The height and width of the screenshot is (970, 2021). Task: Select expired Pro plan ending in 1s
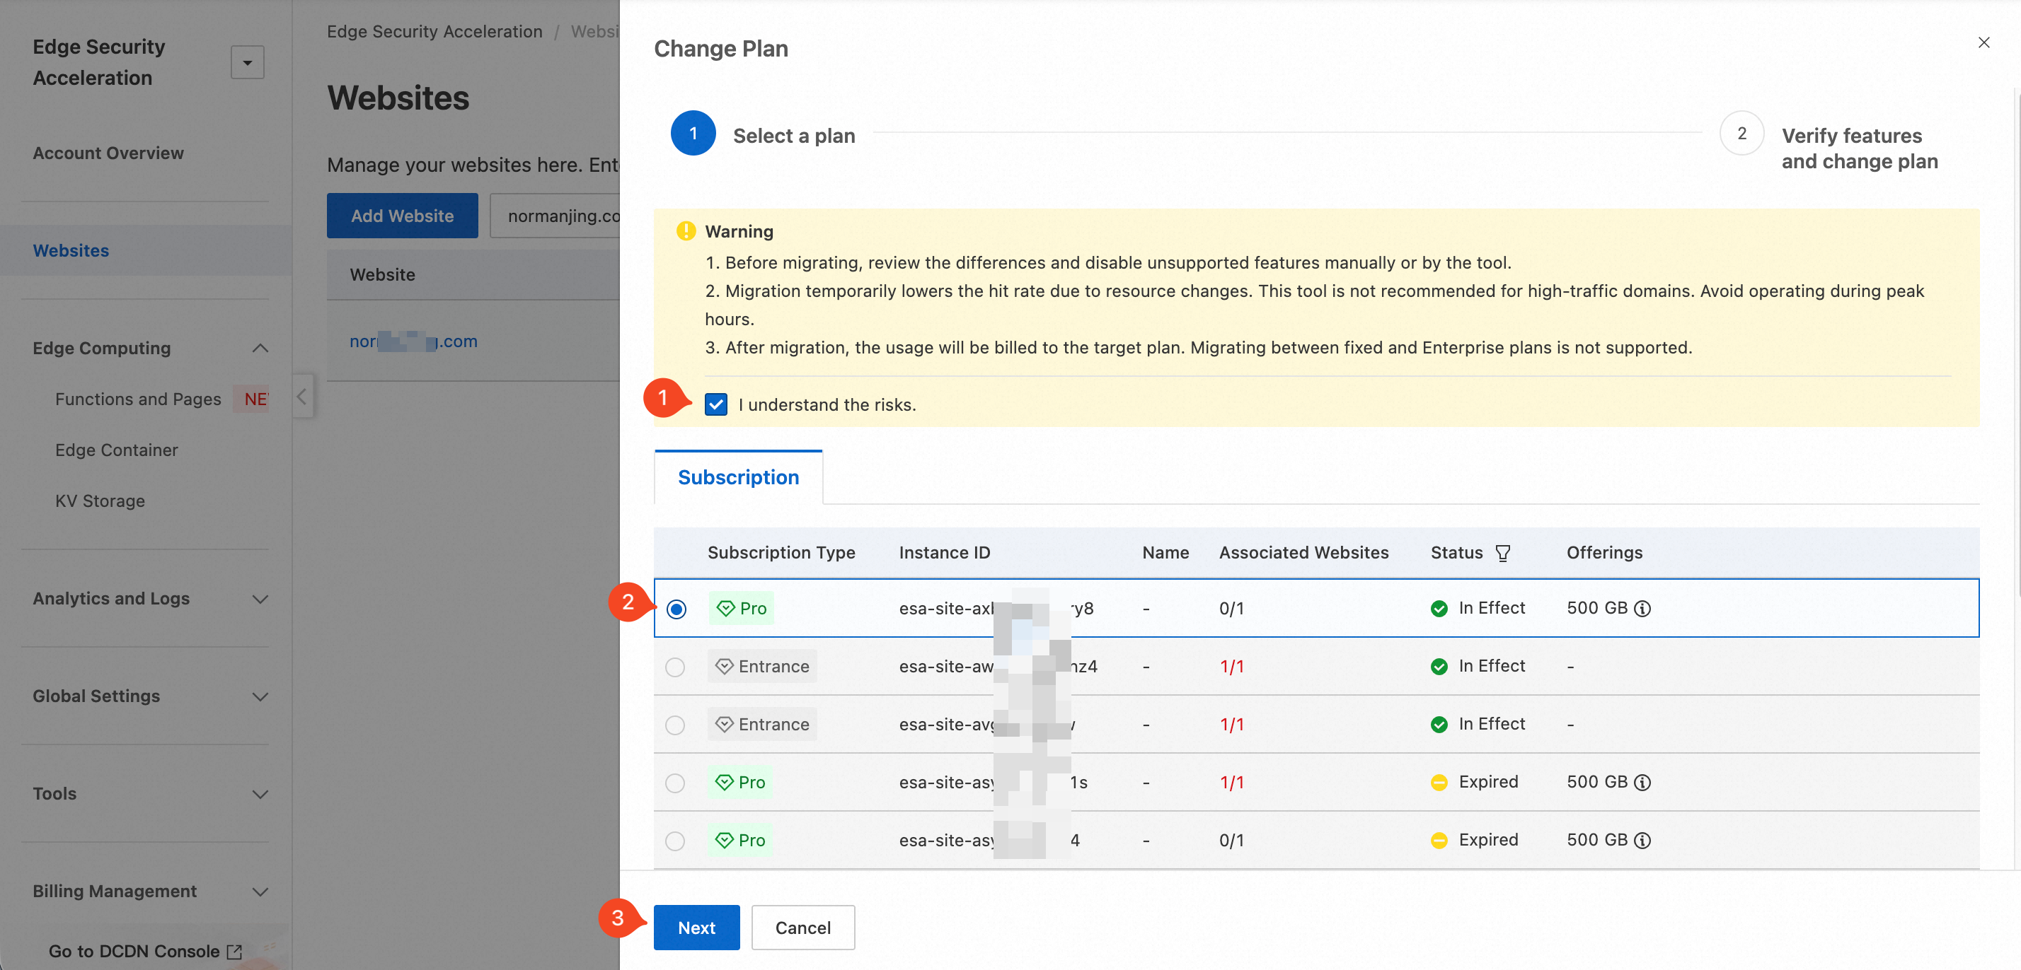coord(674,783)
